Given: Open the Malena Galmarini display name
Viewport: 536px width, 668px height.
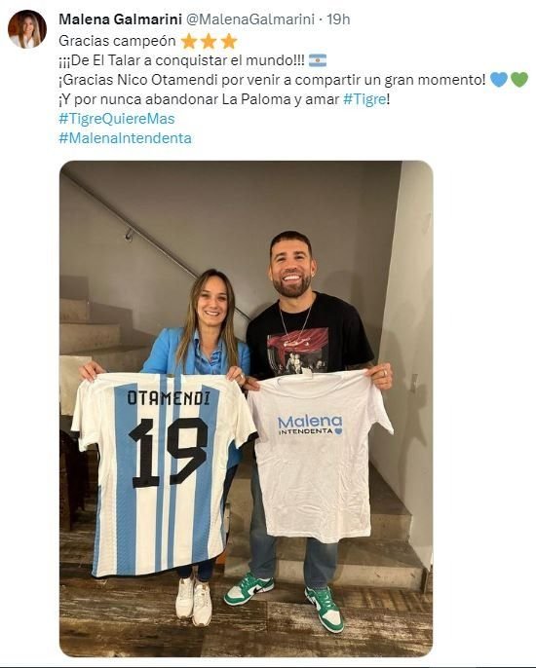Looking at the screenshot, I should [x=120, y=19].
